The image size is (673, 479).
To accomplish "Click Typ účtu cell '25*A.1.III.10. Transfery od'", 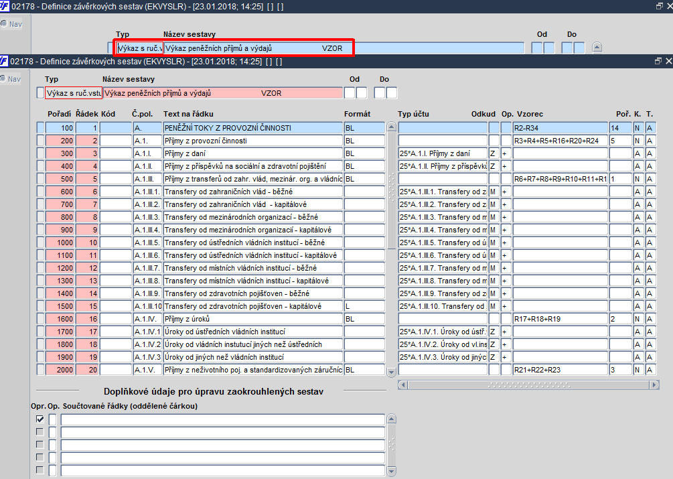I will click(x=443, y=306).
